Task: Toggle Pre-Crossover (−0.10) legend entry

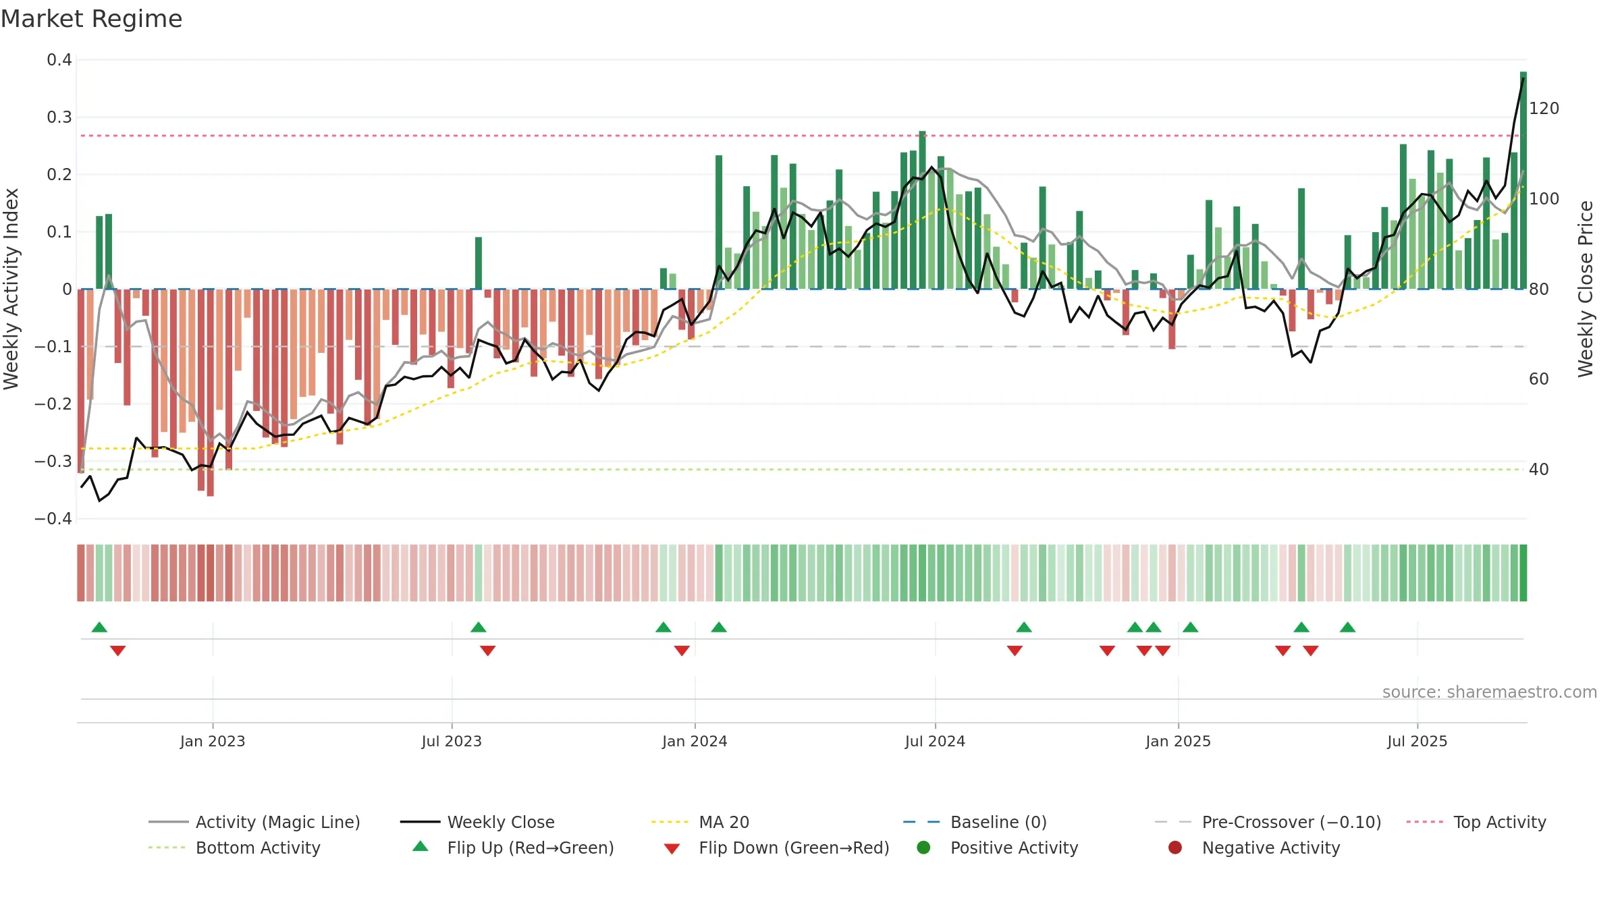Action: 1268,822
